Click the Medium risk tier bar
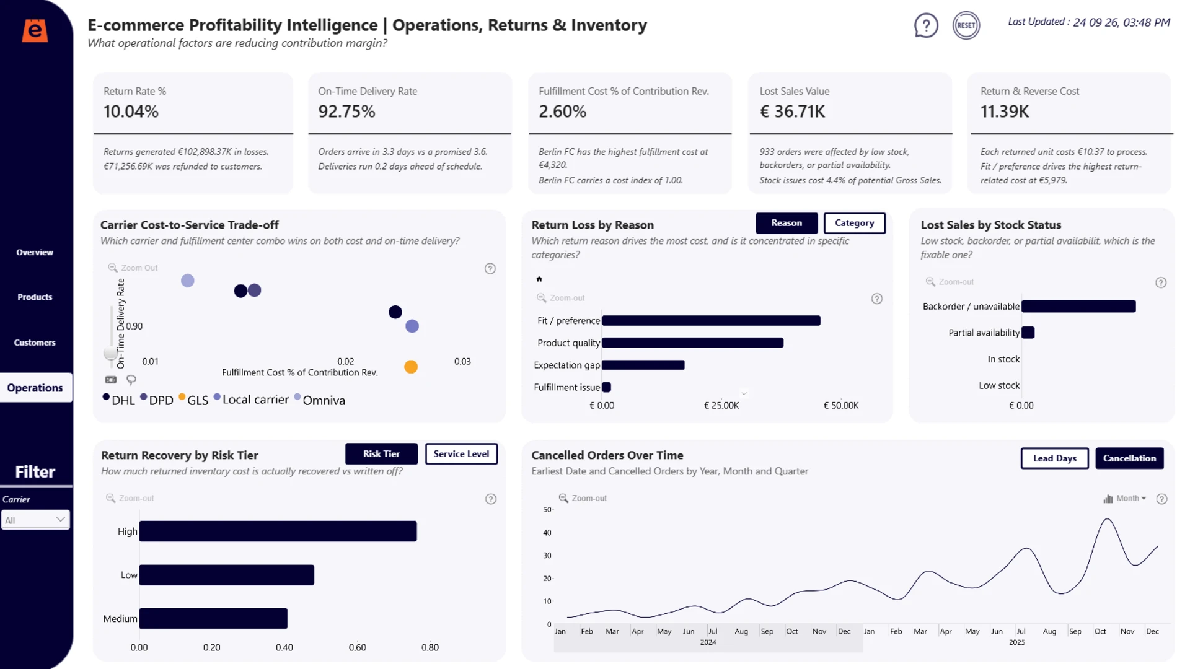This screenshot has width=1190, height=669. coord(213,618)
